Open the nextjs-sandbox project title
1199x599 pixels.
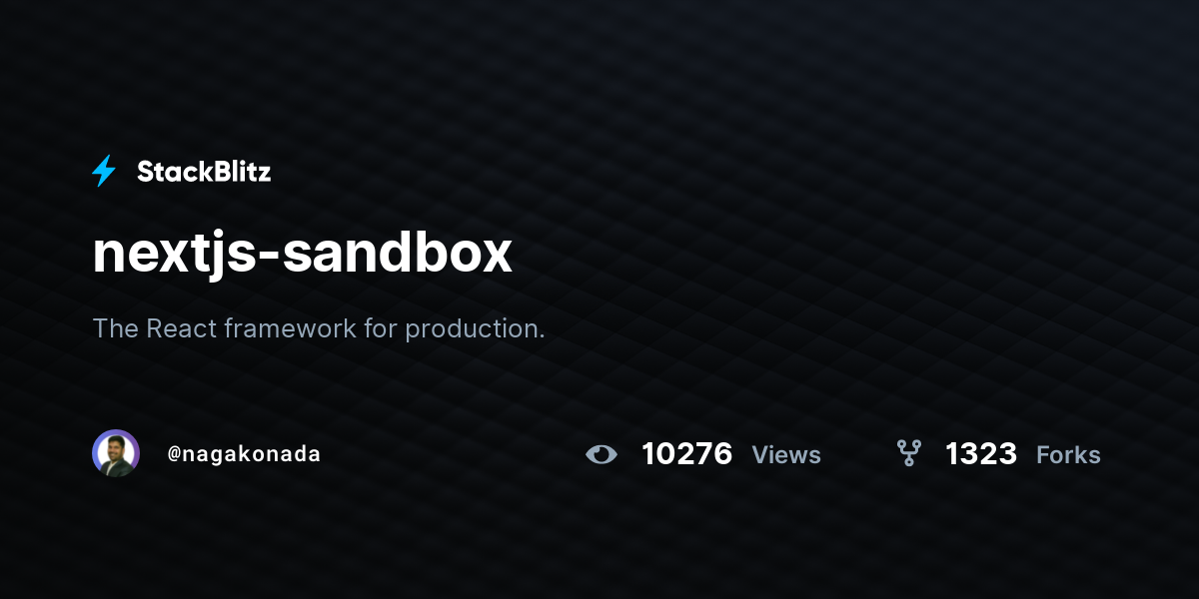pyautogui.click(x=302, y=254)
